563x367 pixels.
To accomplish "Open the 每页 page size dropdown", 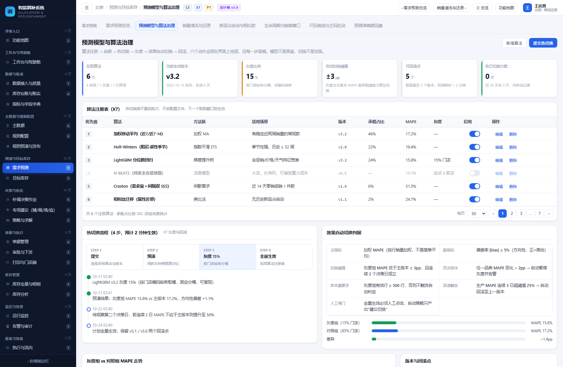I will pos(477,213).
